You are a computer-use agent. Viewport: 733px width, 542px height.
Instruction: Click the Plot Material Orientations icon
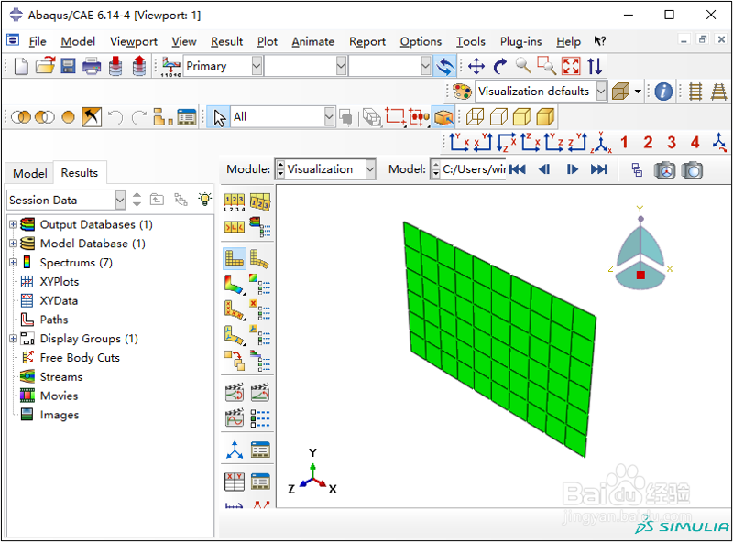pyautogui.click(x=235, y=334)
